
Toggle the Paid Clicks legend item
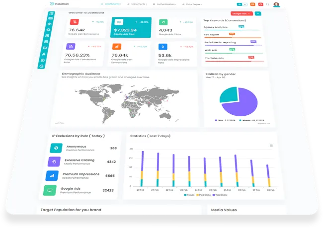204,195
